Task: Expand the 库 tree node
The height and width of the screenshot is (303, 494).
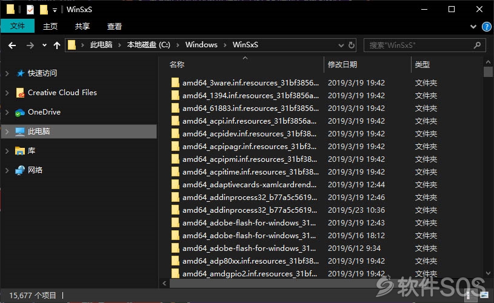Action: [7, 151]
